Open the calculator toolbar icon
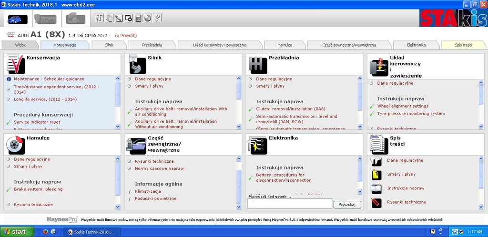 click(138, 18)
